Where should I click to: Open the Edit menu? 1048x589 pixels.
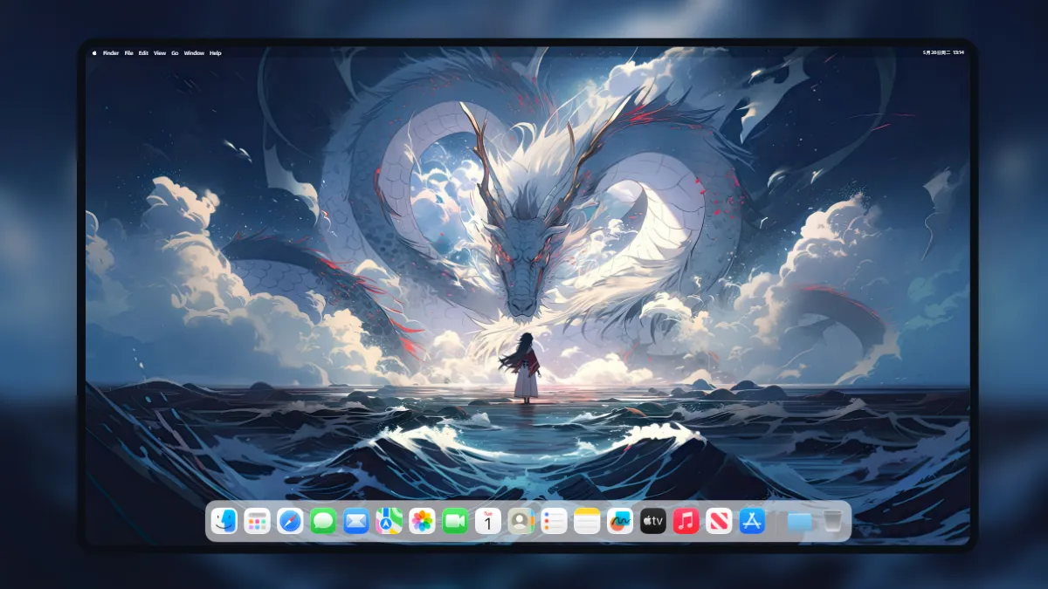[143, 53]
